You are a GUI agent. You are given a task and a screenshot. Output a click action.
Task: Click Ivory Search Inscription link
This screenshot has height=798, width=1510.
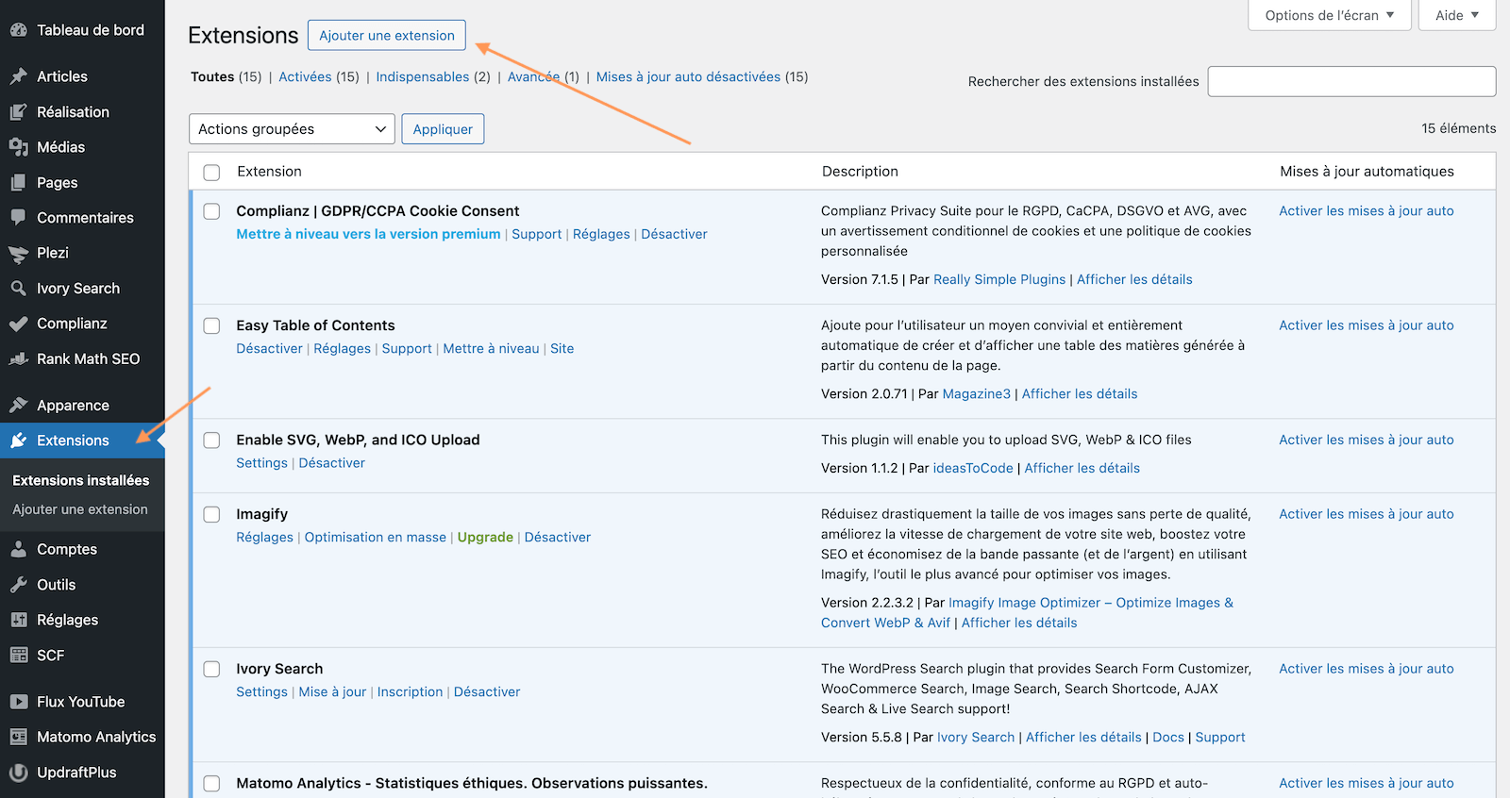(x=410, y=691)
